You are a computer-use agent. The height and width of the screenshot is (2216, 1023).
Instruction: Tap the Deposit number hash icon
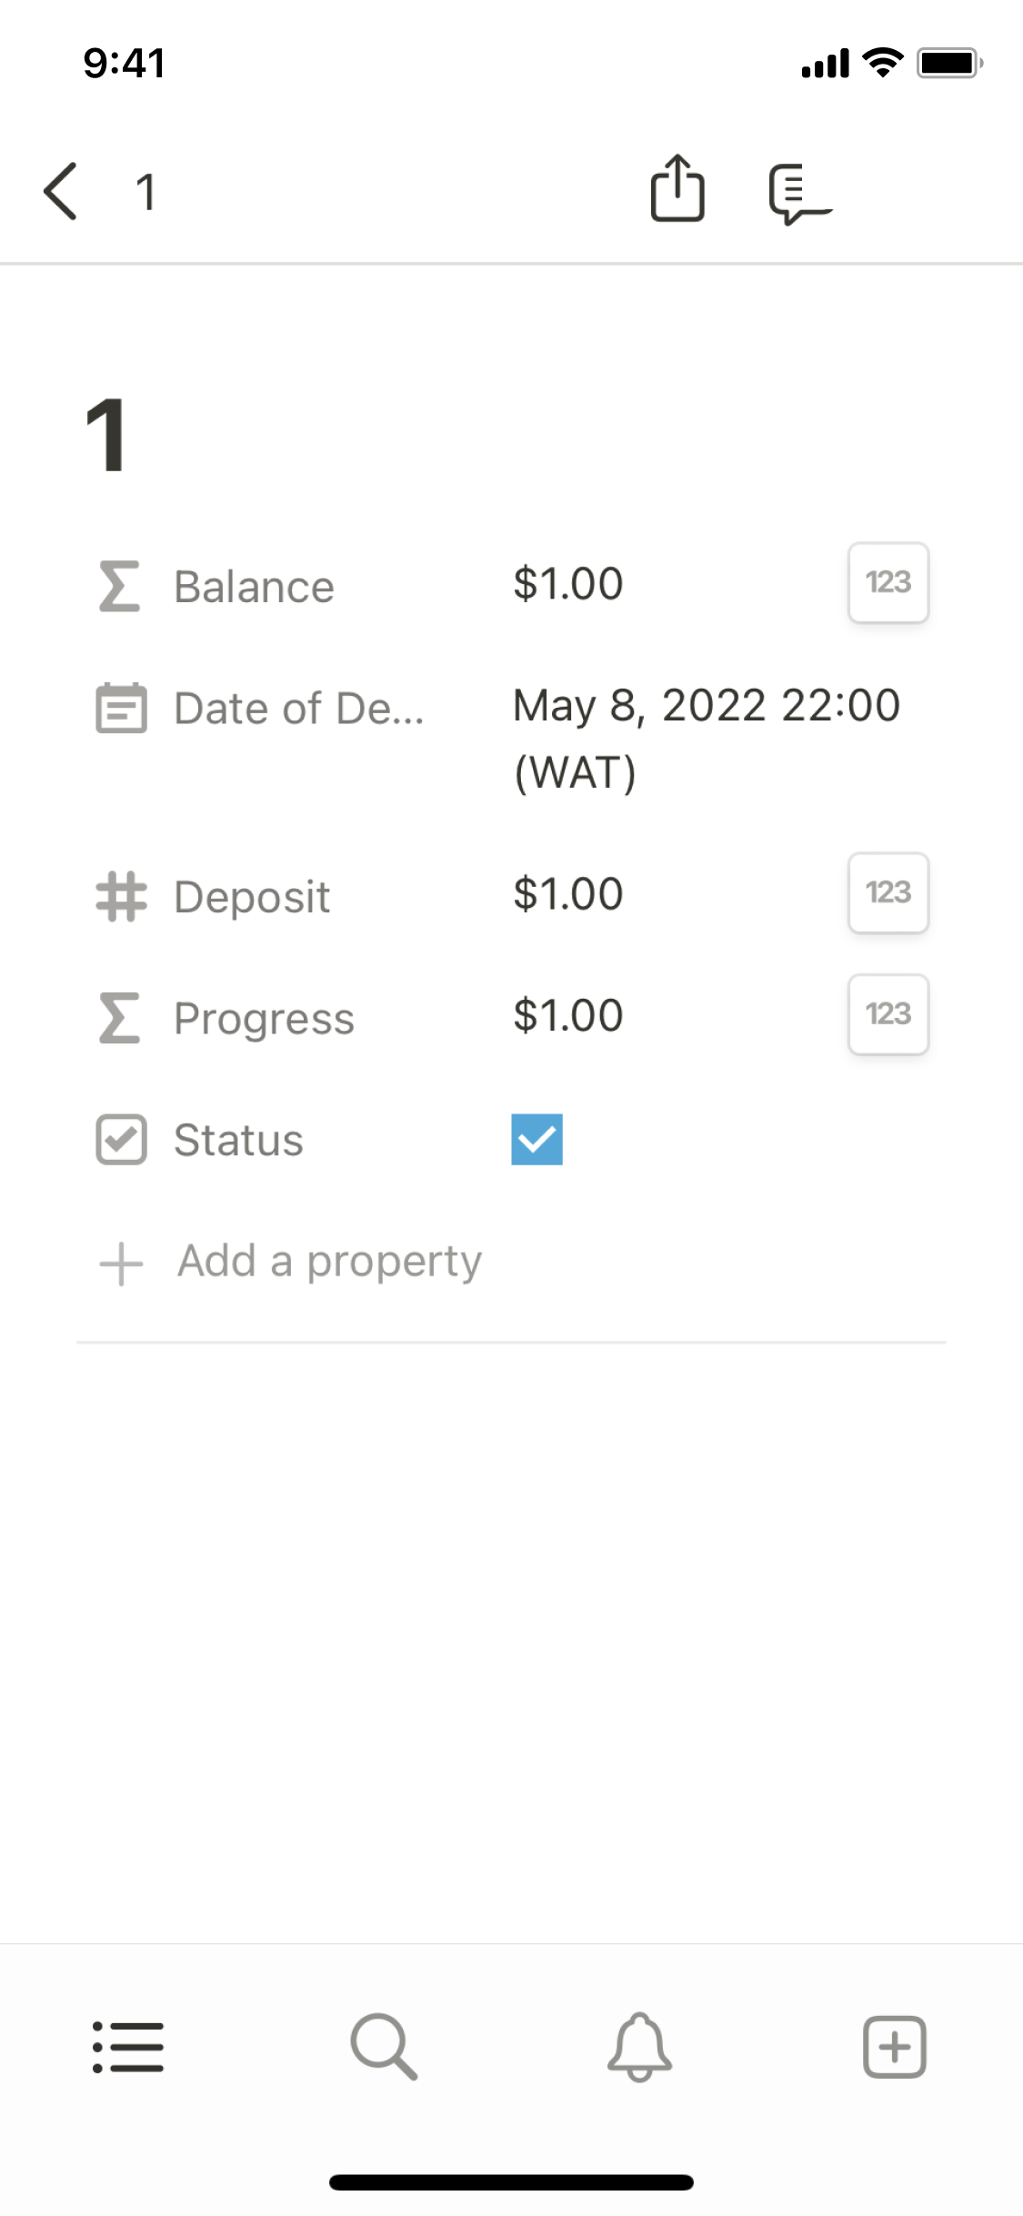[x=121, y=896]
